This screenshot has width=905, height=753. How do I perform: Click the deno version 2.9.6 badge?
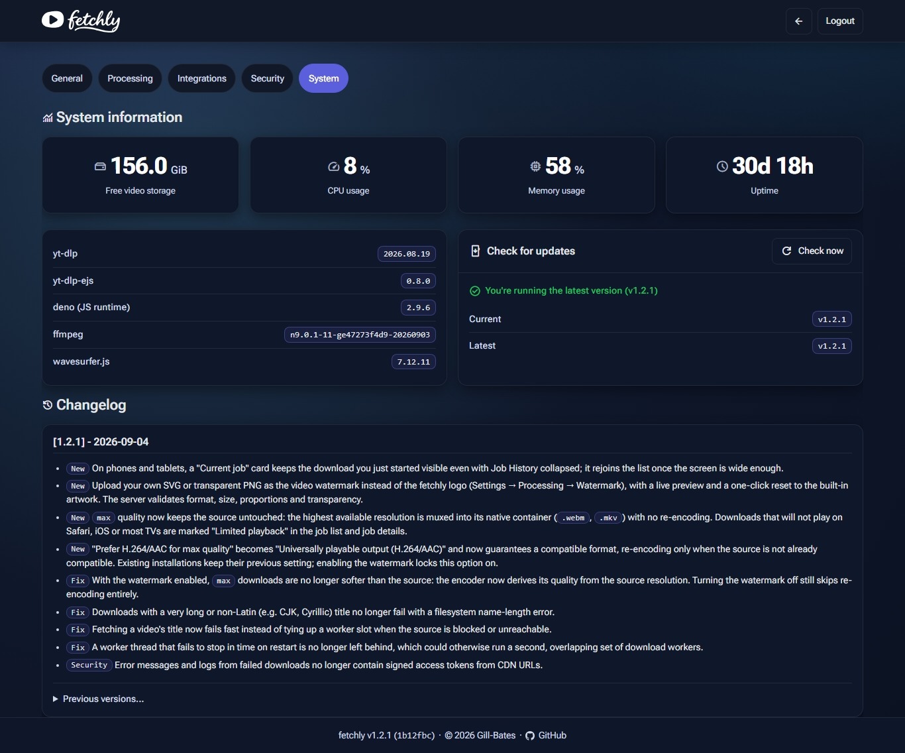418,308
